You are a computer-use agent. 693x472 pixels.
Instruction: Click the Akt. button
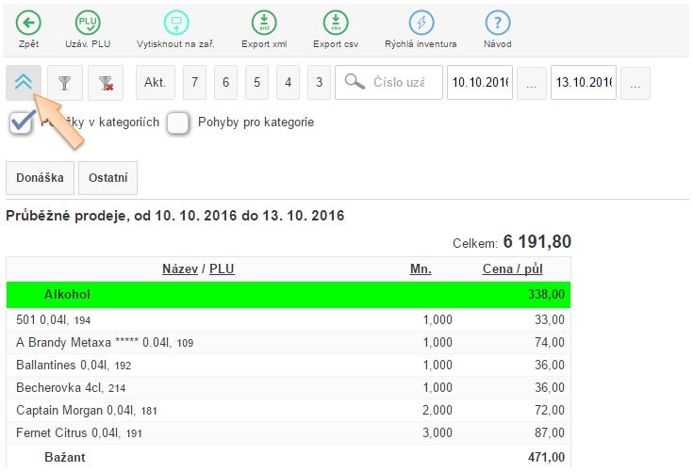point(155,83)
